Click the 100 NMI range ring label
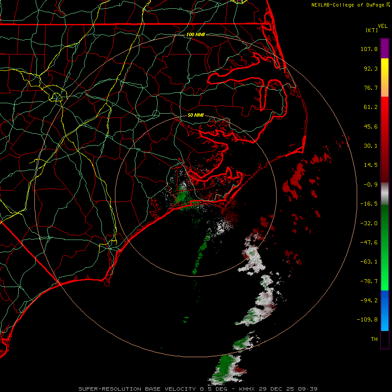The height and width of the screenshot is (392, 392). coord(196,34)
